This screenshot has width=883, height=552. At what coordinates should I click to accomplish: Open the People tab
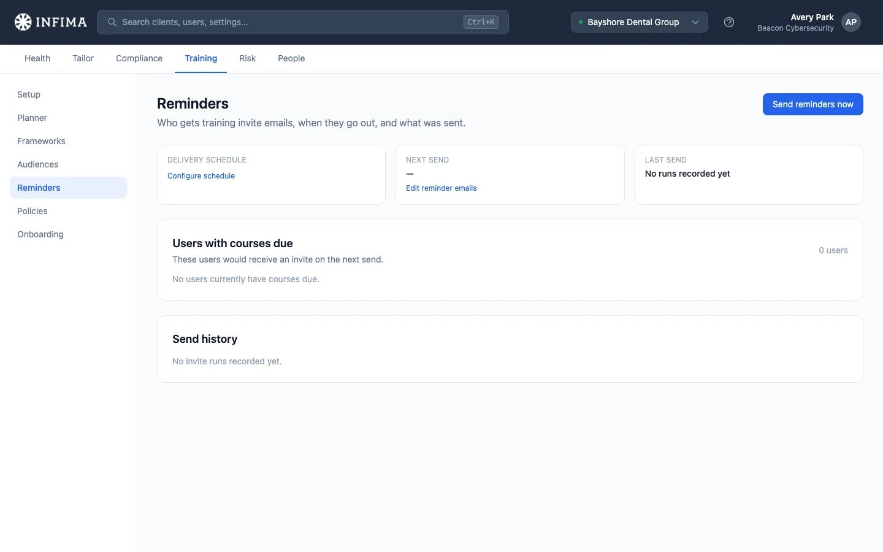click(x=291, y=58)
